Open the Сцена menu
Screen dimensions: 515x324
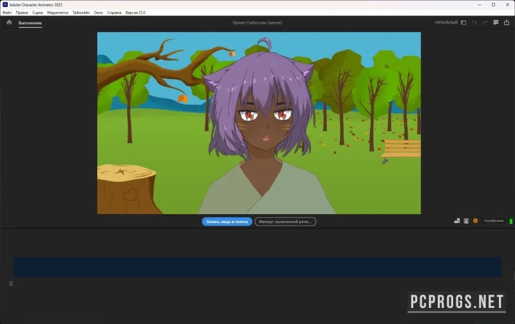click(x=38, y=12)
